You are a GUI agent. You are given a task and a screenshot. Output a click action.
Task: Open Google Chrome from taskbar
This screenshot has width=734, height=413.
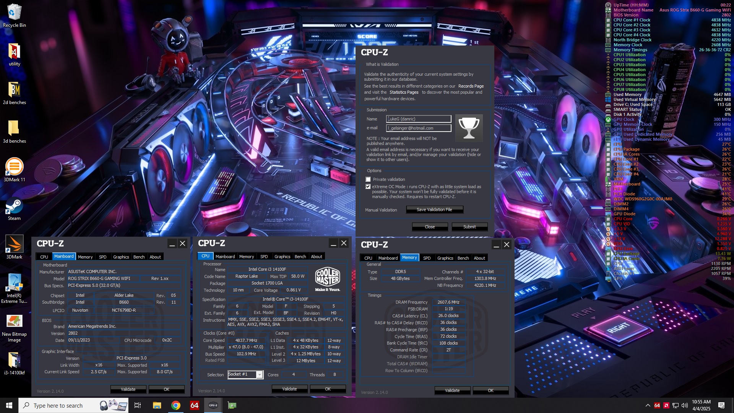click(176, 405)
